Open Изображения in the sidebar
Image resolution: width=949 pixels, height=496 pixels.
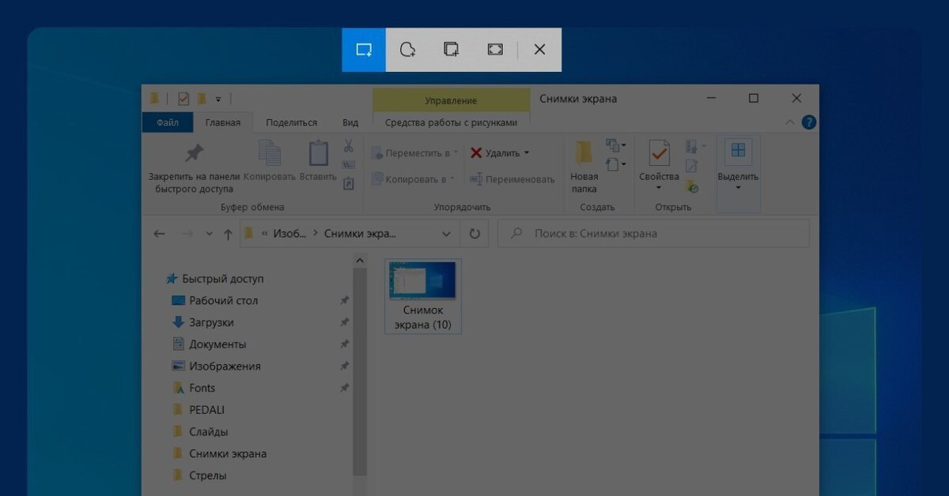pos(217,366)
